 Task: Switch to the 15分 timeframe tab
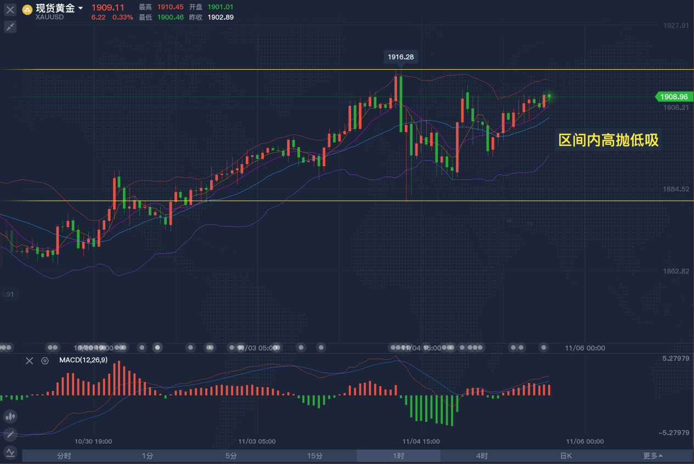click(x=315, y=456)
